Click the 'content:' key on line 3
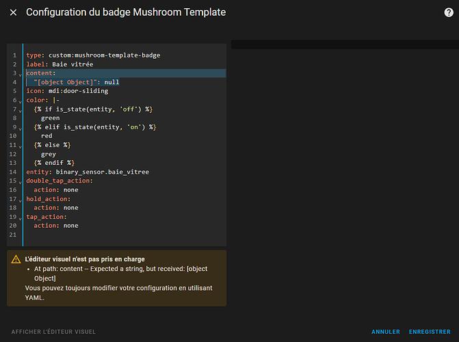This screenshot has height=342, width=459. tap(41, 73)
